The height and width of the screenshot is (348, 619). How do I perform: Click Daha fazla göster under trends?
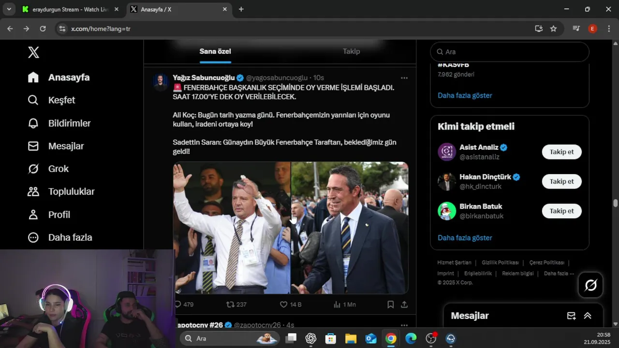point(465,95)
